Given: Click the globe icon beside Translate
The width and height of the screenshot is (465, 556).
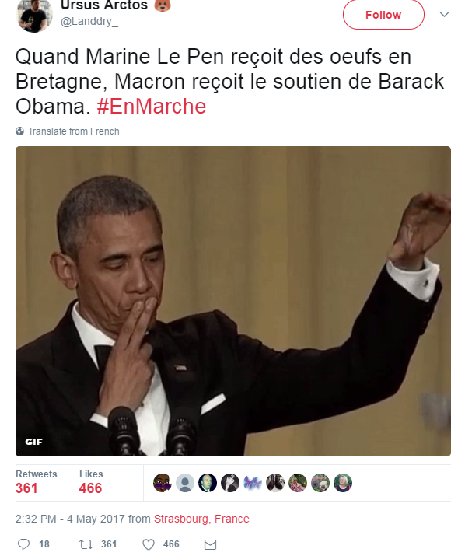Looking at the screenshot, I should (x=20, y=131).
